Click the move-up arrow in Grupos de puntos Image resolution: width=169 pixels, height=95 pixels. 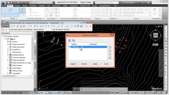coord(110,51)
